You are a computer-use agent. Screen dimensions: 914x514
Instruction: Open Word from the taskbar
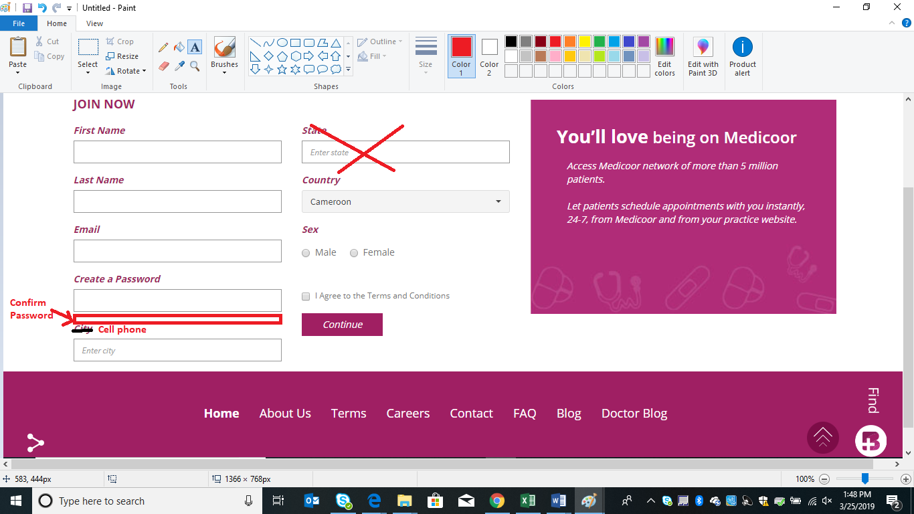pyautogui.click(x=558, y=501)
